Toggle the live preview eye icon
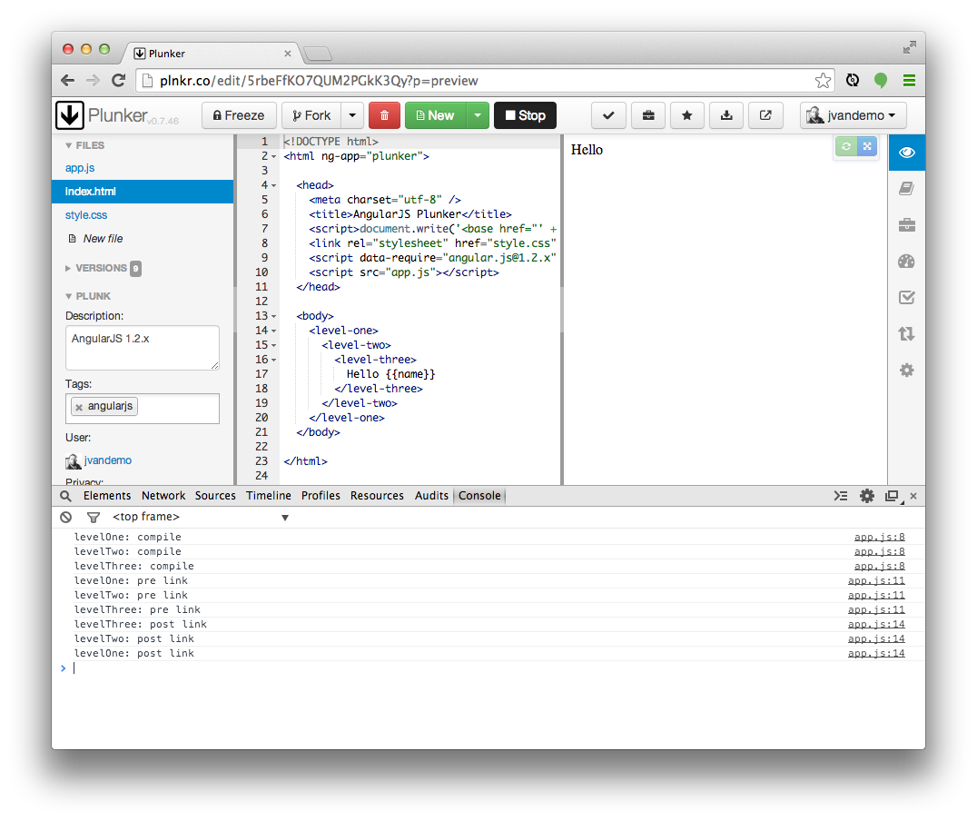The image size is (977, 821). [906, 153]
